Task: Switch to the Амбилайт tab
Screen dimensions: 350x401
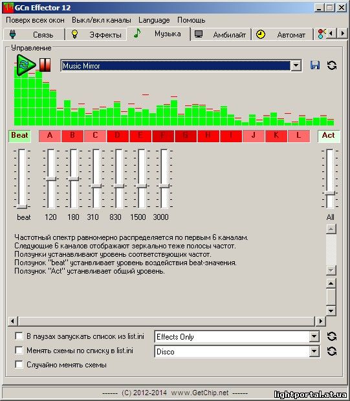Action: pos(221,34)
